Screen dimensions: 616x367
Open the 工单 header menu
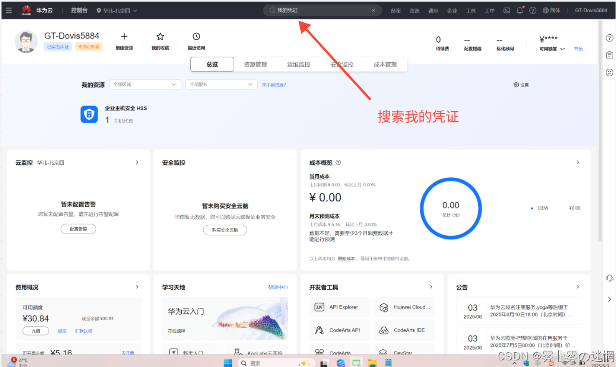pos(490,11)
